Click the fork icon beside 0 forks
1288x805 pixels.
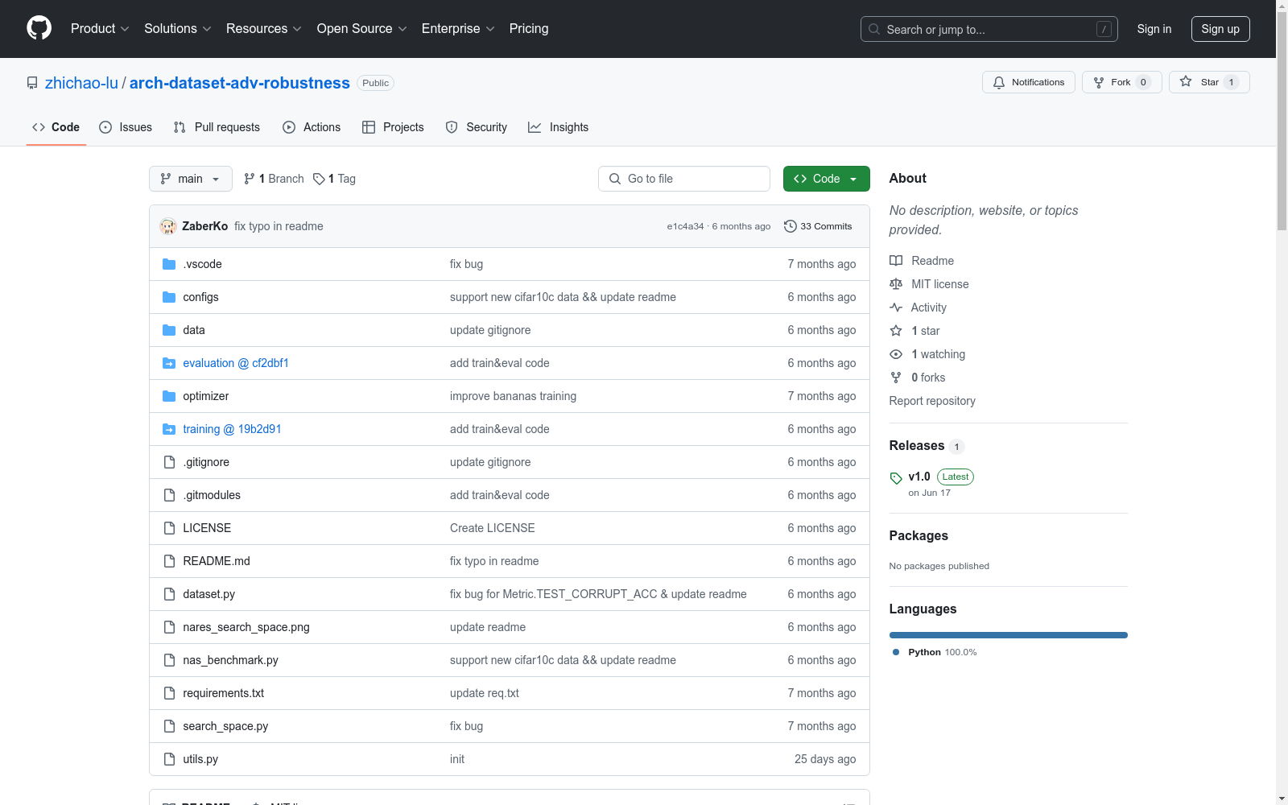click(896, 378)
